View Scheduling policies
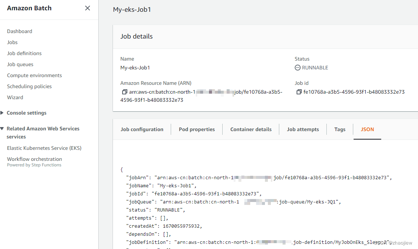The height and width of the screenshot is (249, 418). [x=29, y=86]
